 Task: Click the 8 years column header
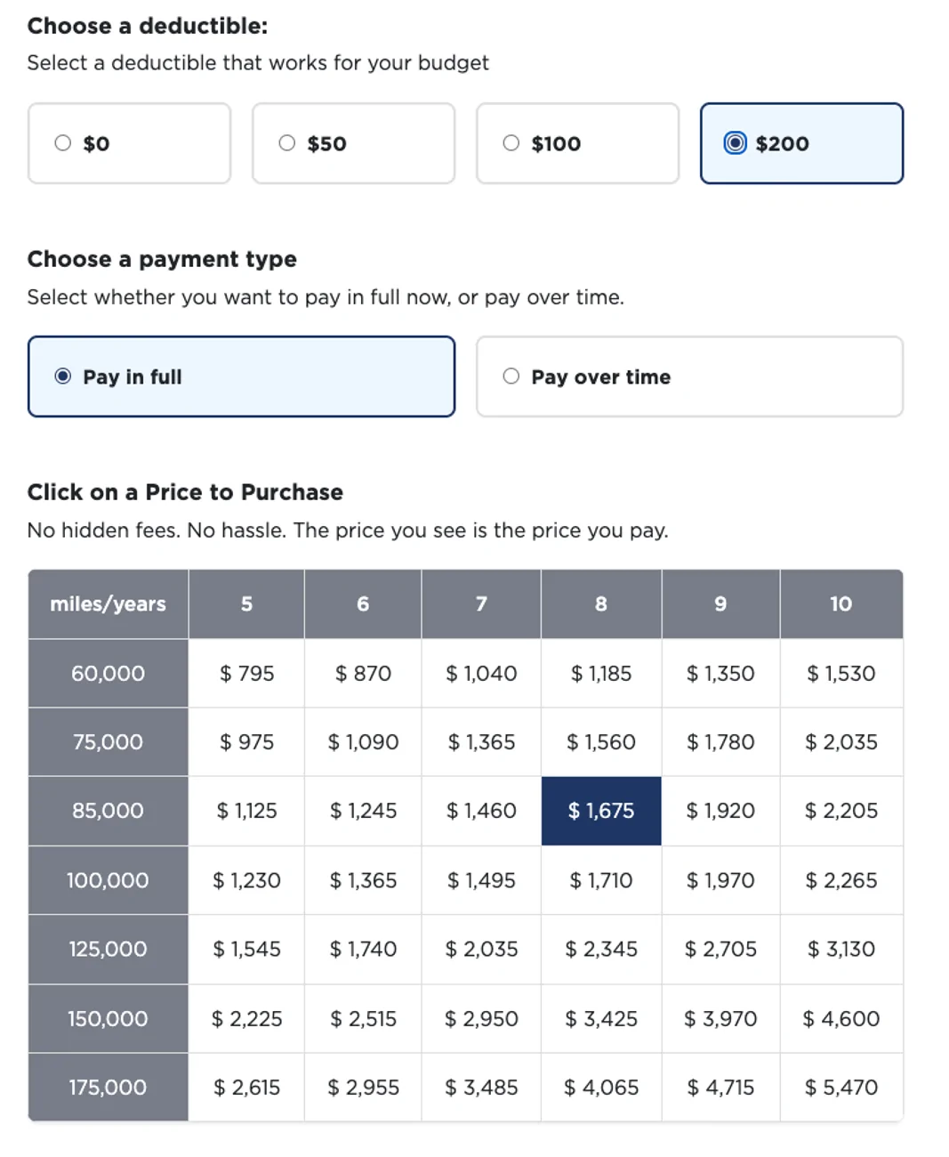pyautogui.click(x=601, y=604)
